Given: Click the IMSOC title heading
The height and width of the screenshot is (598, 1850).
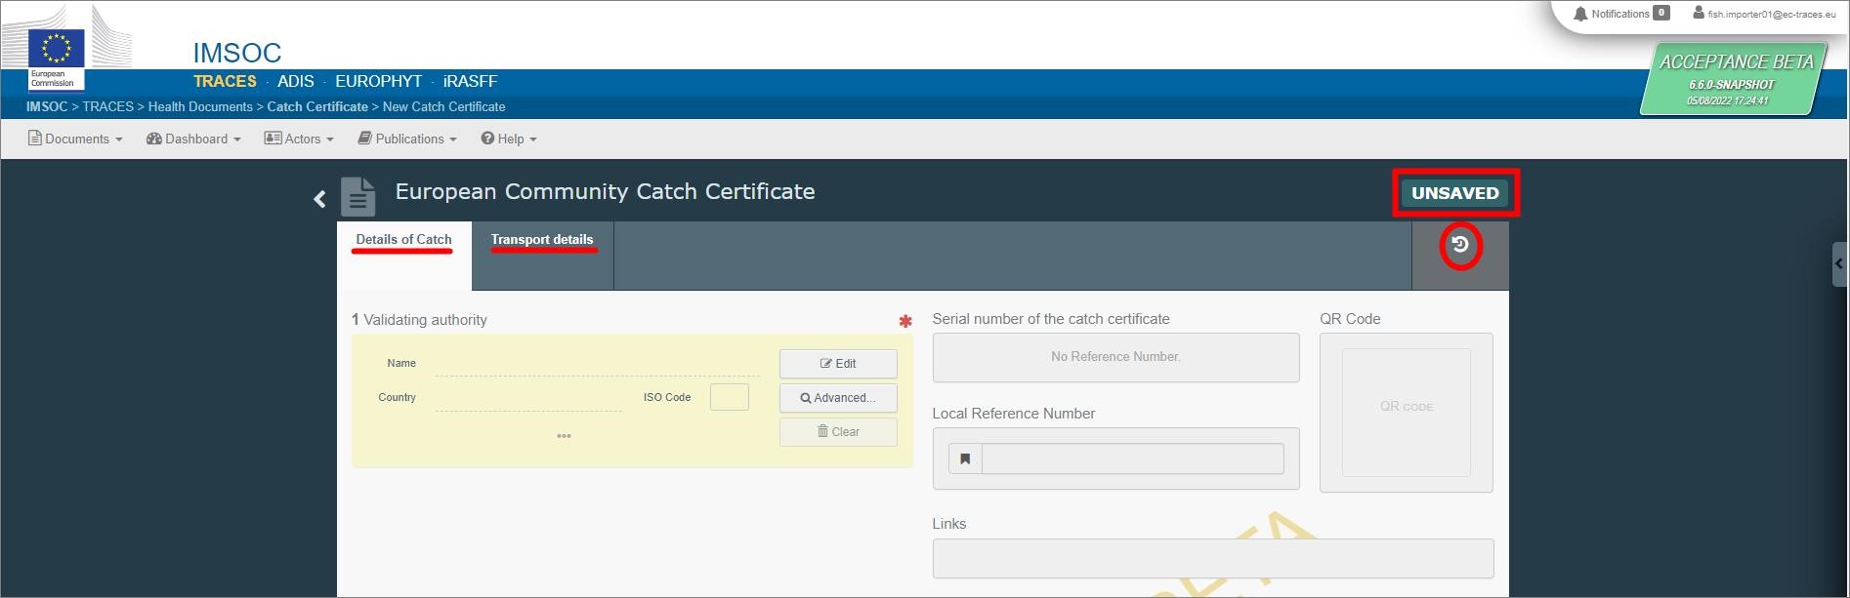Looking at the screenshot, I should point(237,53).
